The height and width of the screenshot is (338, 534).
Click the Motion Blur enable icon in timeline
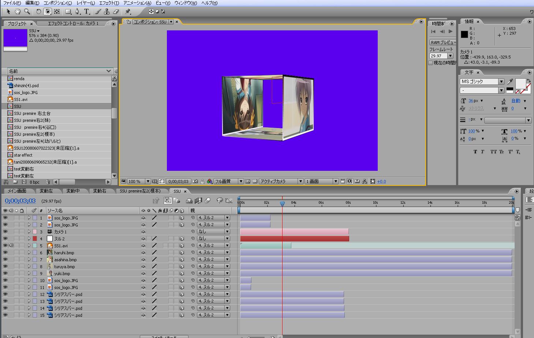(208, 200)
